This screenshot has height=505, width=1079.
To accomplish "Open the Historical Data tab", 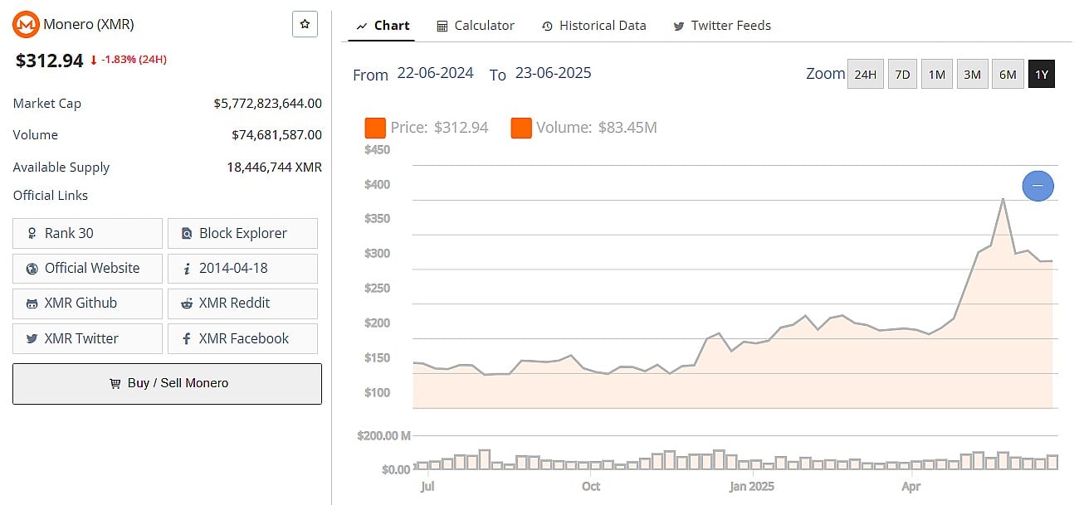I will pos(593,26).
